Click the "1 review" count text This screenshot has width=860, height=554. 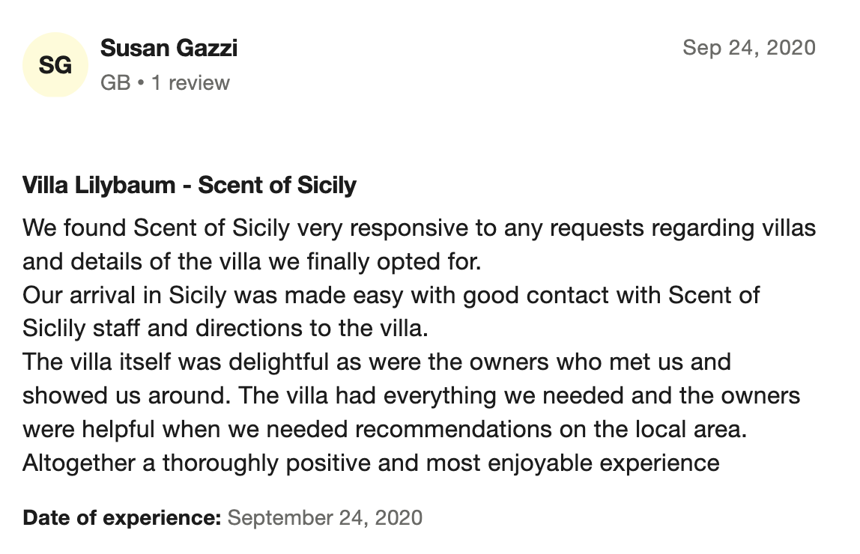pyautogui.click(x=190, y=82)
